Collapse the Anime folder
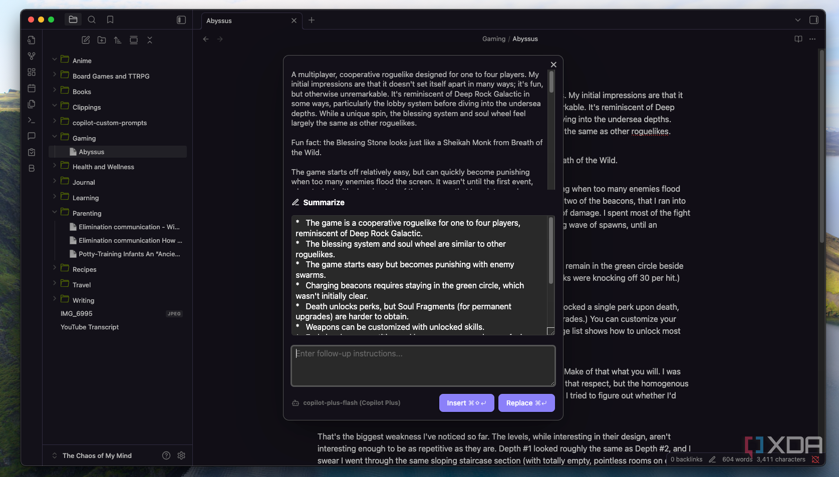 (55, 60)
